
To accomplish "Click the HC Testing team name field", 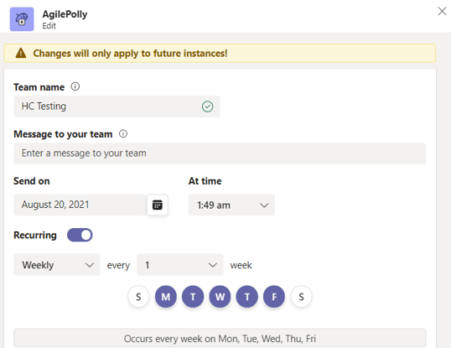I will (117, 106).
